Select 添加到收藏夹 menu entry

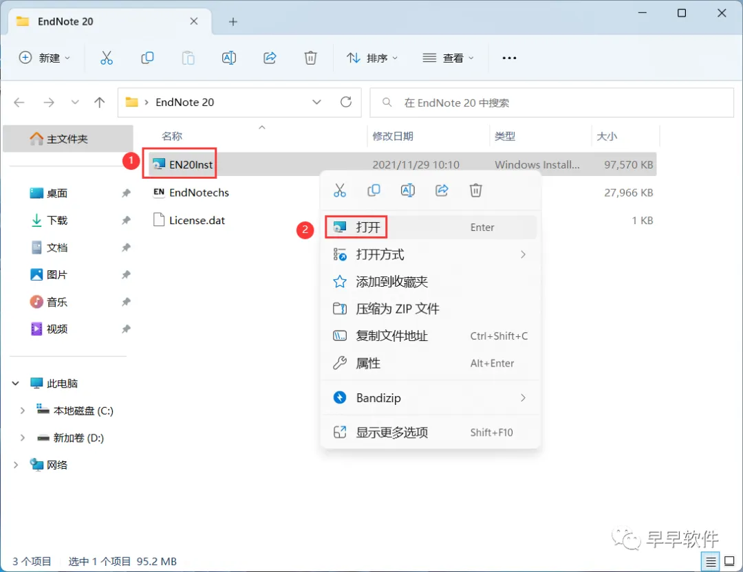(431, 282)
